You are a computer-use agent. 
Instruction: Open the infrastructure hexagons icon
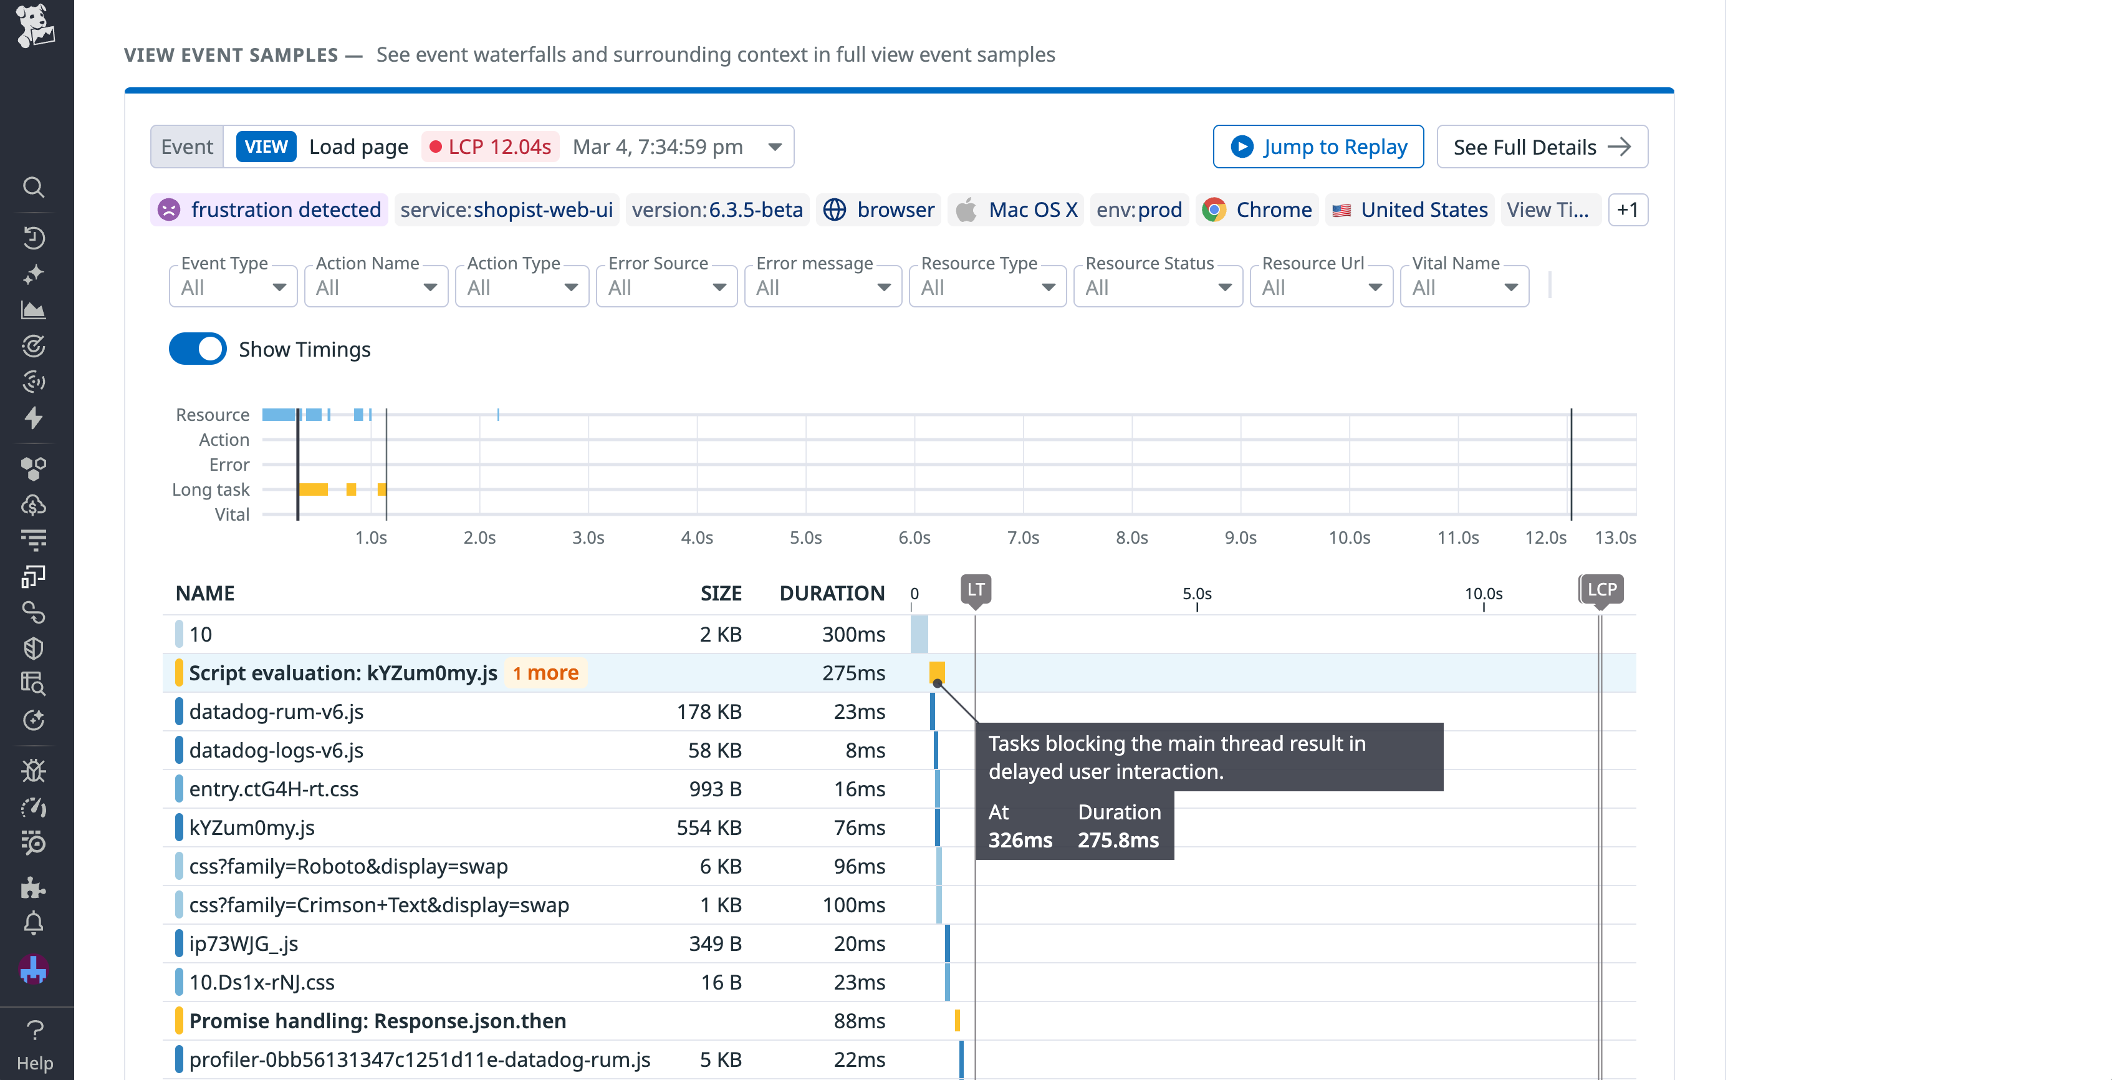[x=34, y=469]
